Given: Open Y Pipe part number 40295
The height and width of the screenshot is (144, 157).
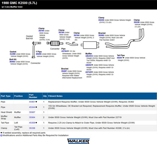Looking at the screenshot, I should click(38, 54).
